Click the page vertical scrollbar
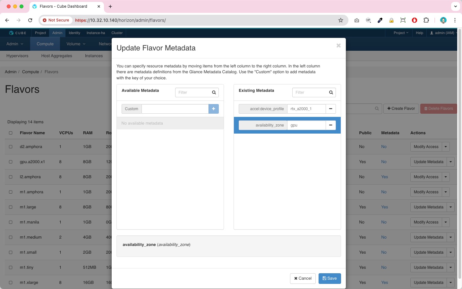 459,154
